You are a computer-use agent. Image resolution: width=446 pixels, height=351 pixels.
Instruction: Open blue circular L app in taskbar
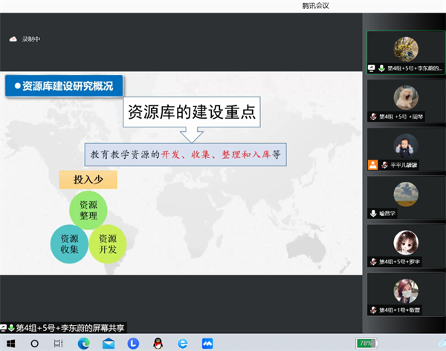point(133,344)
